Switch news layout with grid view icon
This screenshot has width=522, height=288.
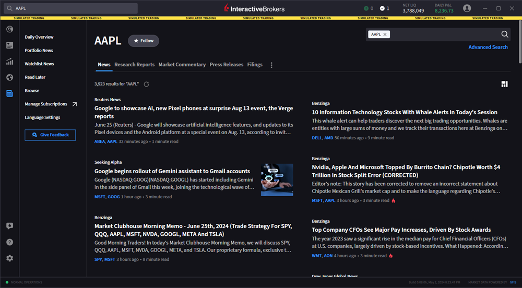(504, 84)
